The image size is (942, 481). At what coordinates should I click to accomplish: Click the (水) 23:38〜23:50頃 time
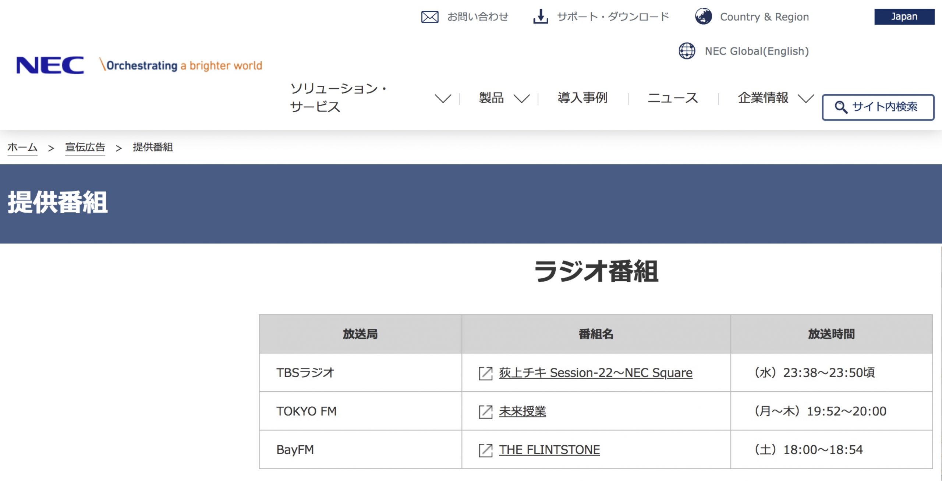[x=814, y=373]
